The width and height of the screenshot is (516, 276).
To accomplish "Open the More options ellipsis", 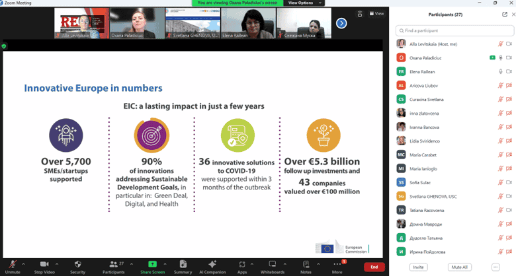I will (337, 264).
